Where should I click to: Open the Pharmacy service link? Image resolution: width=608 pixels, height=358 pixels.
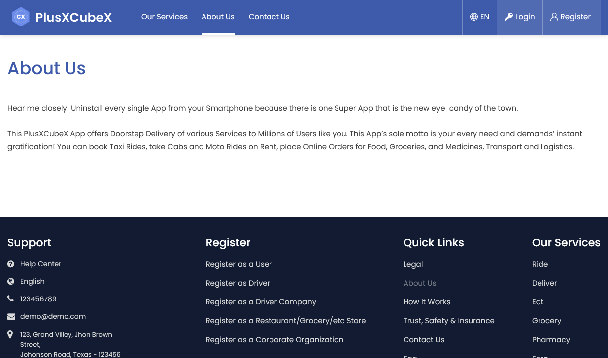click(551, 340)
